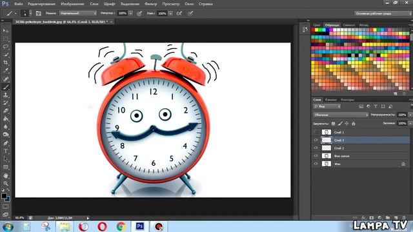Select the Zoom tool
413x232 pixels.
(6, 183)
